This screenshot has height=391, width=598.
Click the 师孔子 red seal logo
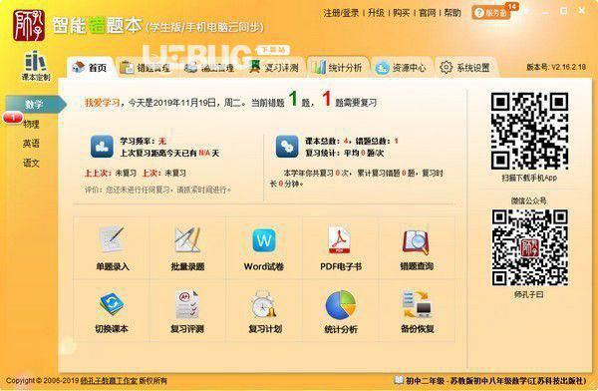point(29,25)
